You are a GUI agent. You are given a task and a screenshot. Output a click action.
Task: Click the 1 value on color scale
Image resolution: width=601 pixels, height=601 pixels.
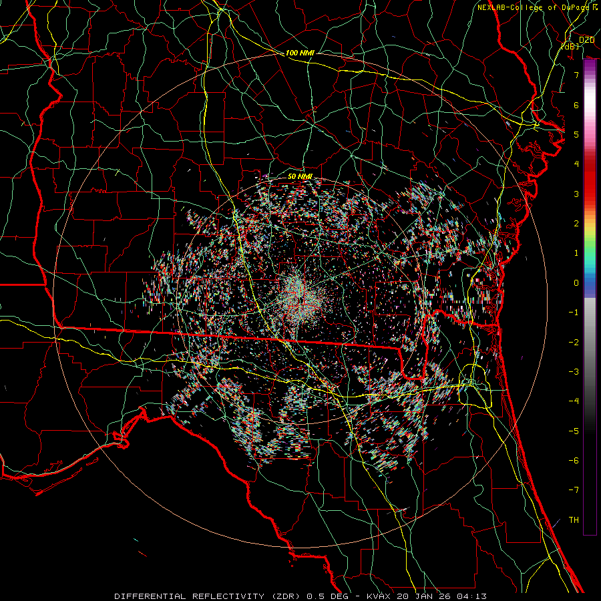pos(576,253)
